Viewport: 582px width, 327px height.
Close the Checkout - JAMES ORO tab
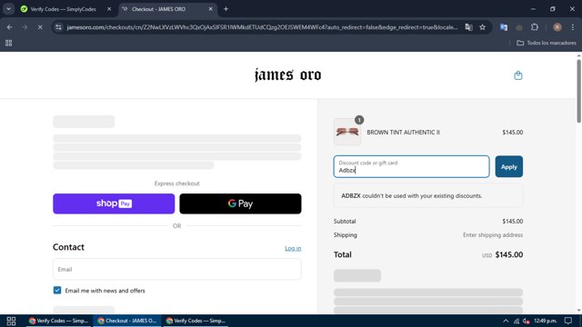pyautogui.click(x=210, y=9)
